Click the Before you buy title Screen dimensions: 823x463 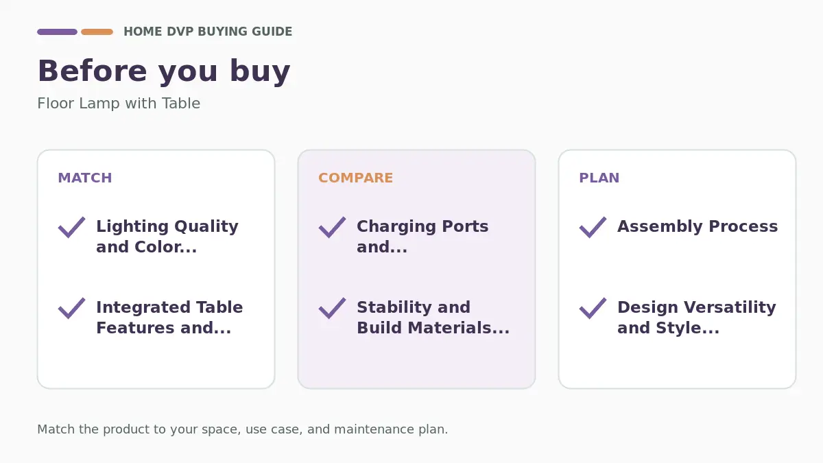[x=164, y=71]
